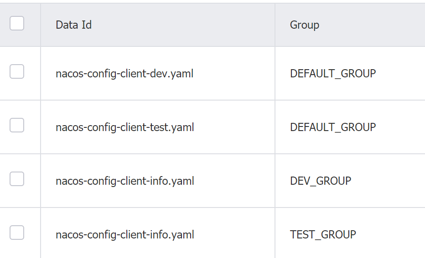
Task: Enable the checkbox in the TEST_GROUP row
Action: pos(17,233)
